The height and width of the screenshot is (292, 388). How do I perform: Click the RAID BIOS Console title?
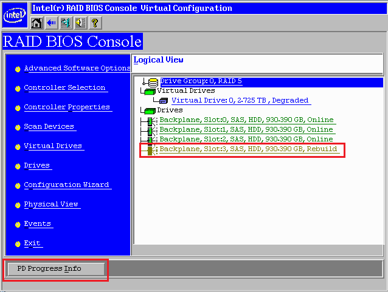[72, 41]
